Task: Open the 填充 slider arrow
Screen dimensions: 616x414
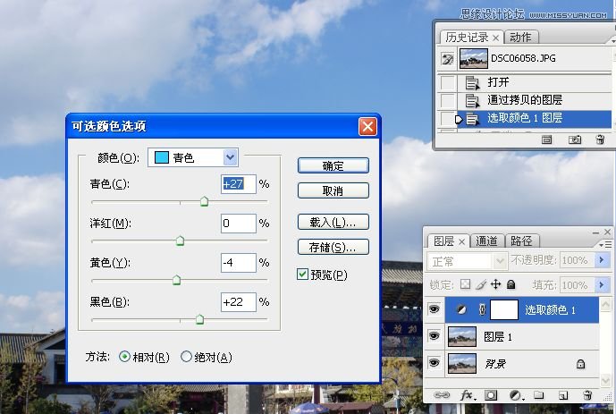Action: point(602,284)
